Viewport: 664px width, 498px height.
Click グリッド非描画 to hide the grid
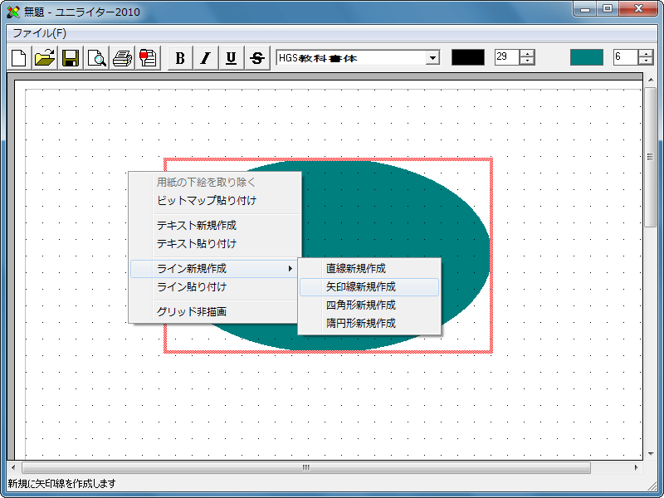click(x=192, y=311)
